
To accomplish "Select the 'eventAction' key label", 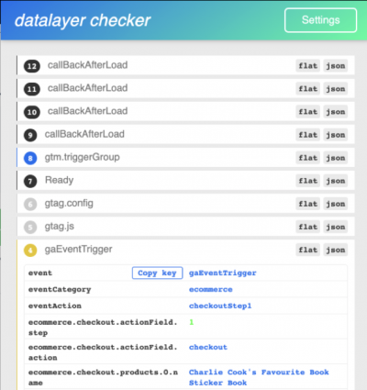I will click(55, 306).
